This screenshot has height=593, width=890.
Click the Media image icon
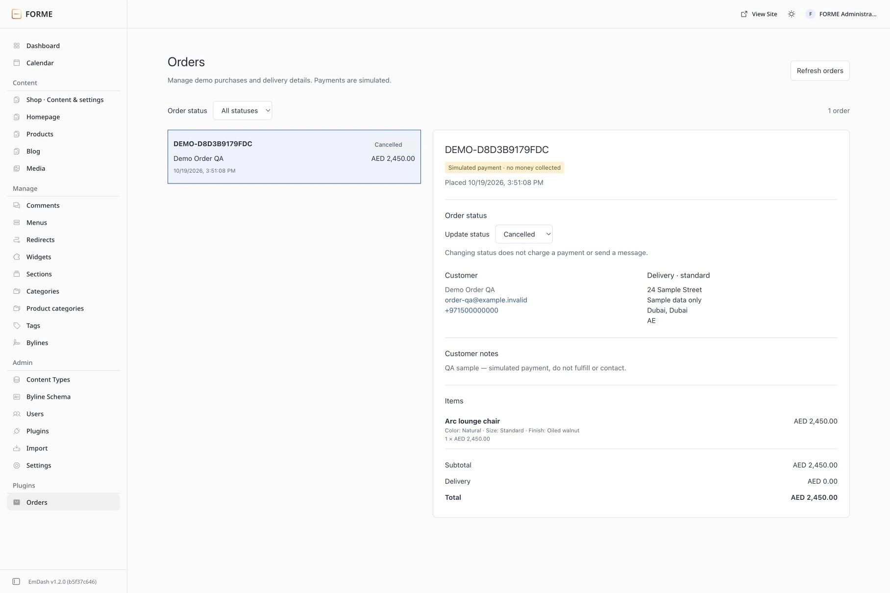pos(17,168)
